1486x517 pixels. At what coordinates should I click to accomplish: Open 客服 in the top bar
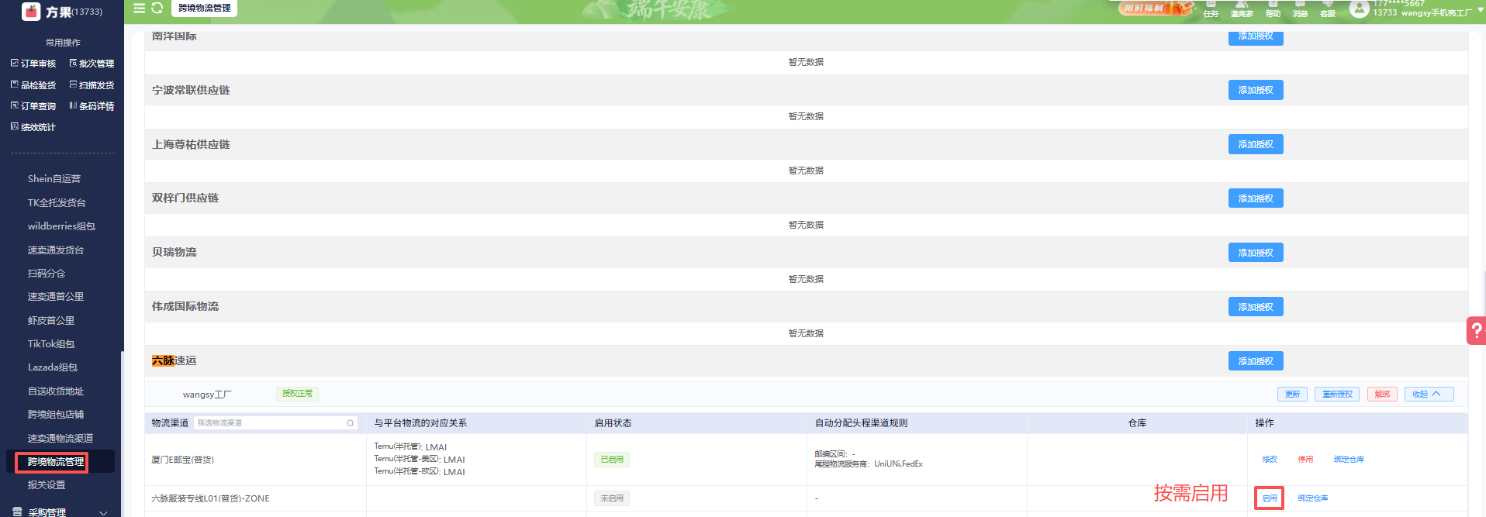click(1328, 9)
